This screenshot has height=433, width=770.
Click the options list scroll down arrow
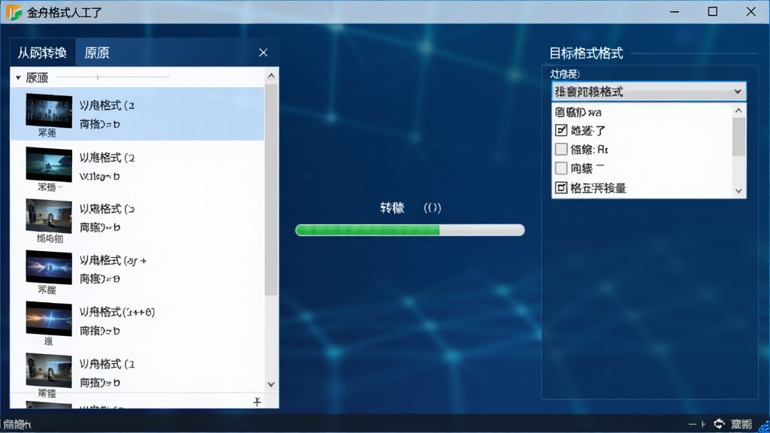point(738,191)
